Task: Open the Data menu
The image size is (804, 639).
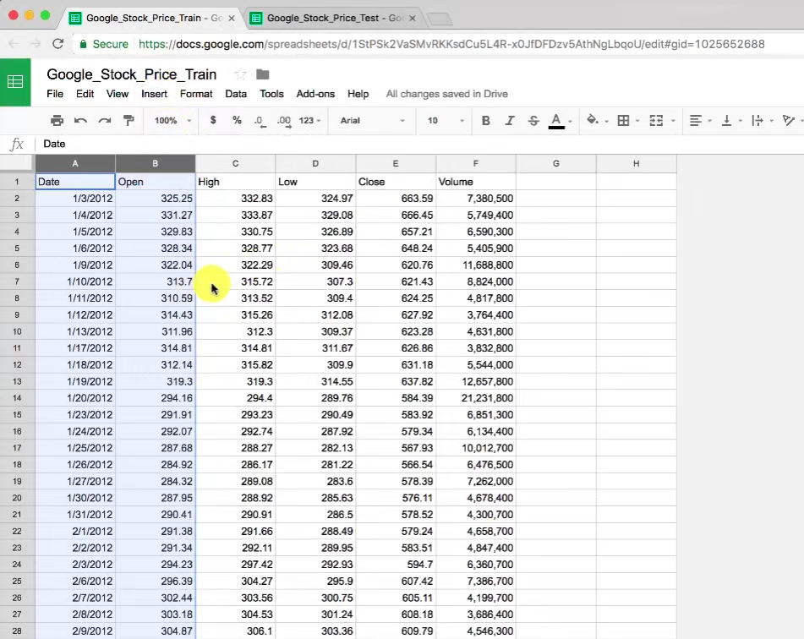Action: coord(236,94)
